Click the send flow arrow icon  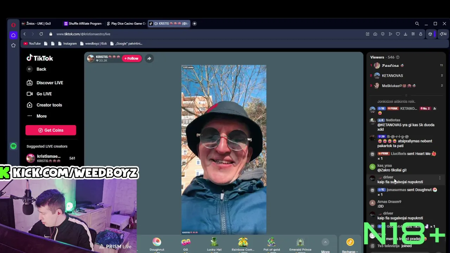390,34
